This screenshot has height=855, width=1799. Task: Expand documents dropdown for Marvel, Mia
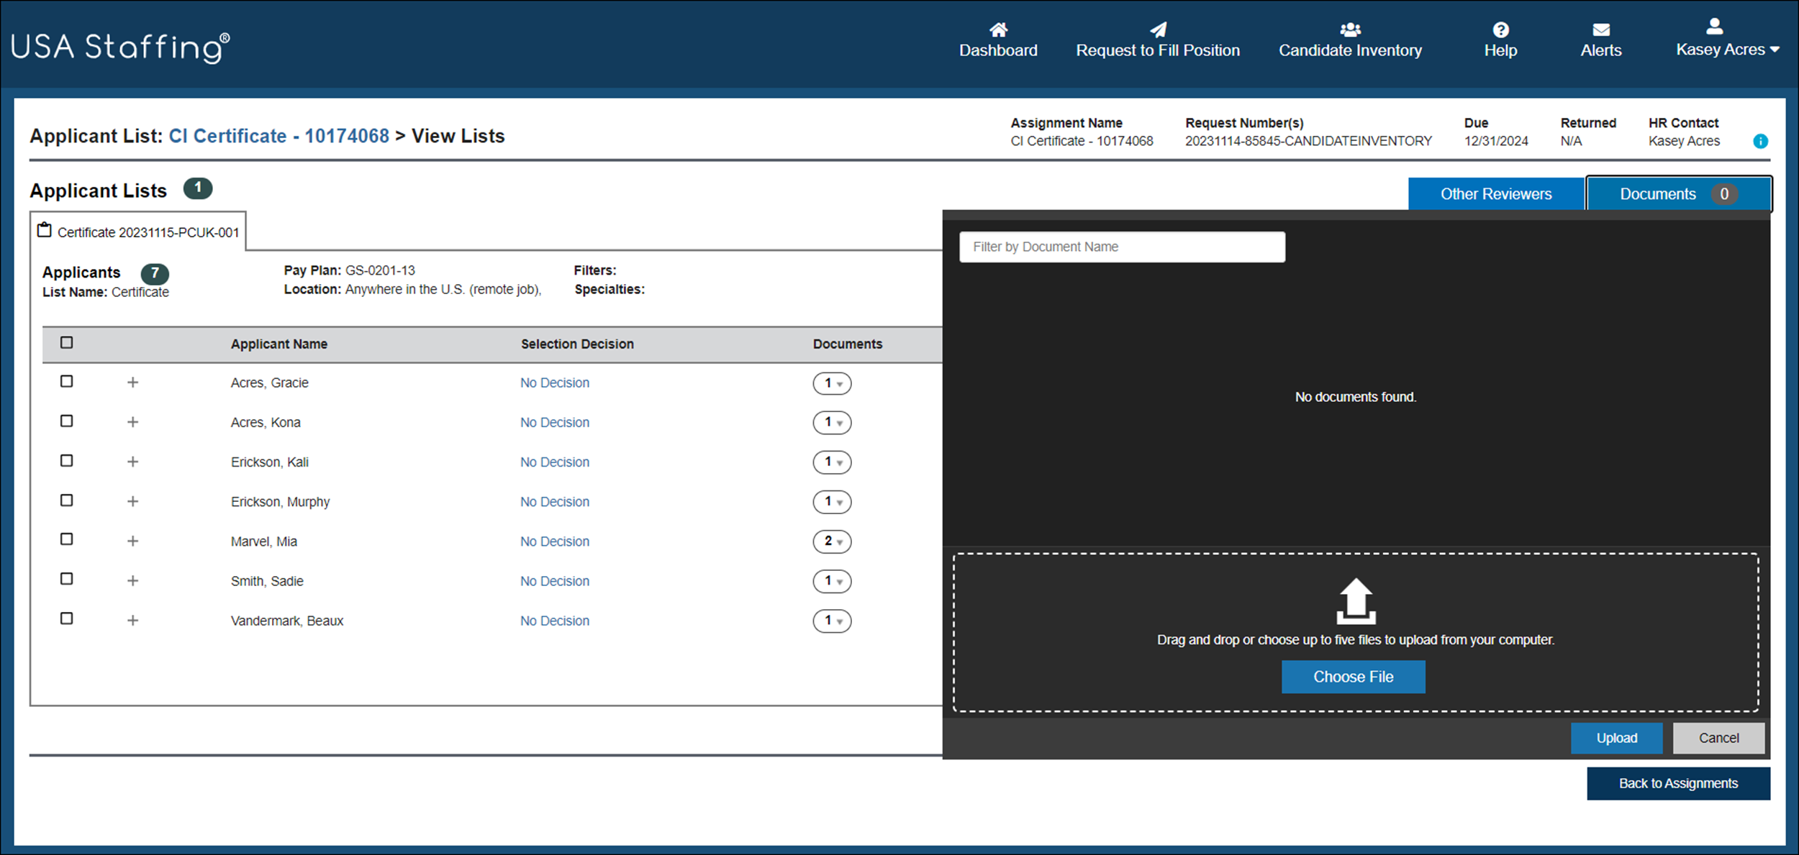tap(832, 541)
